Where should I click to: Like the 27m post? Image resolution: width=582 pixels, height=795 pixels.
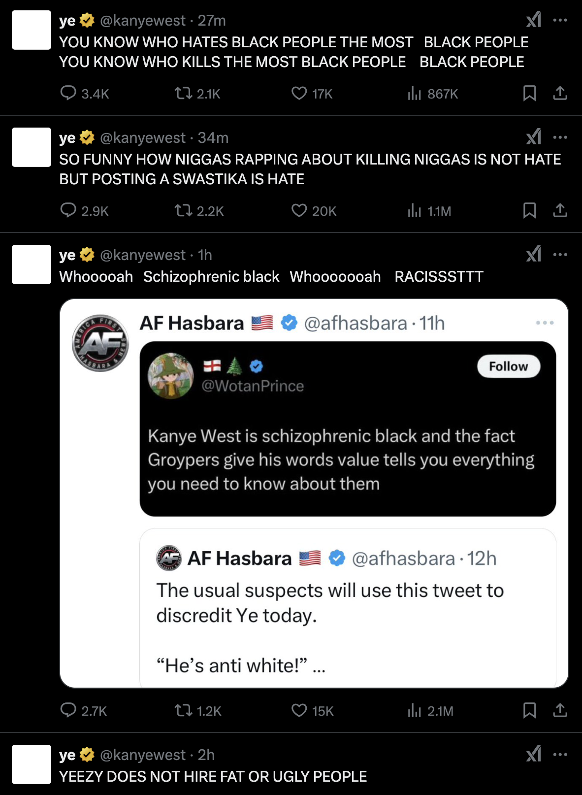point(299,93)
